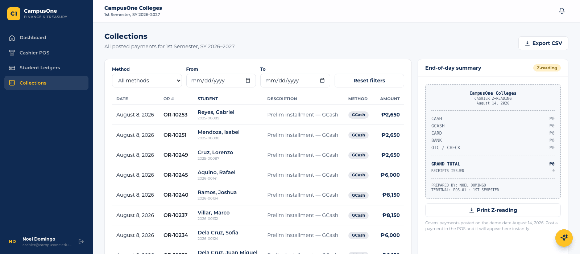Print the Z-reading summary
This screenshot has width=580, height=254.
493,210
